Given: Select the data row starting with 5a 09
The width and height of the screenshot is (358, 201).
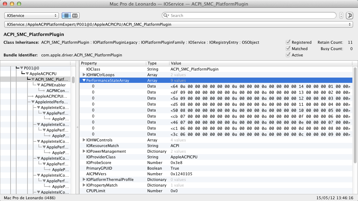Looking at the screenshot, I should coord(216,98).
